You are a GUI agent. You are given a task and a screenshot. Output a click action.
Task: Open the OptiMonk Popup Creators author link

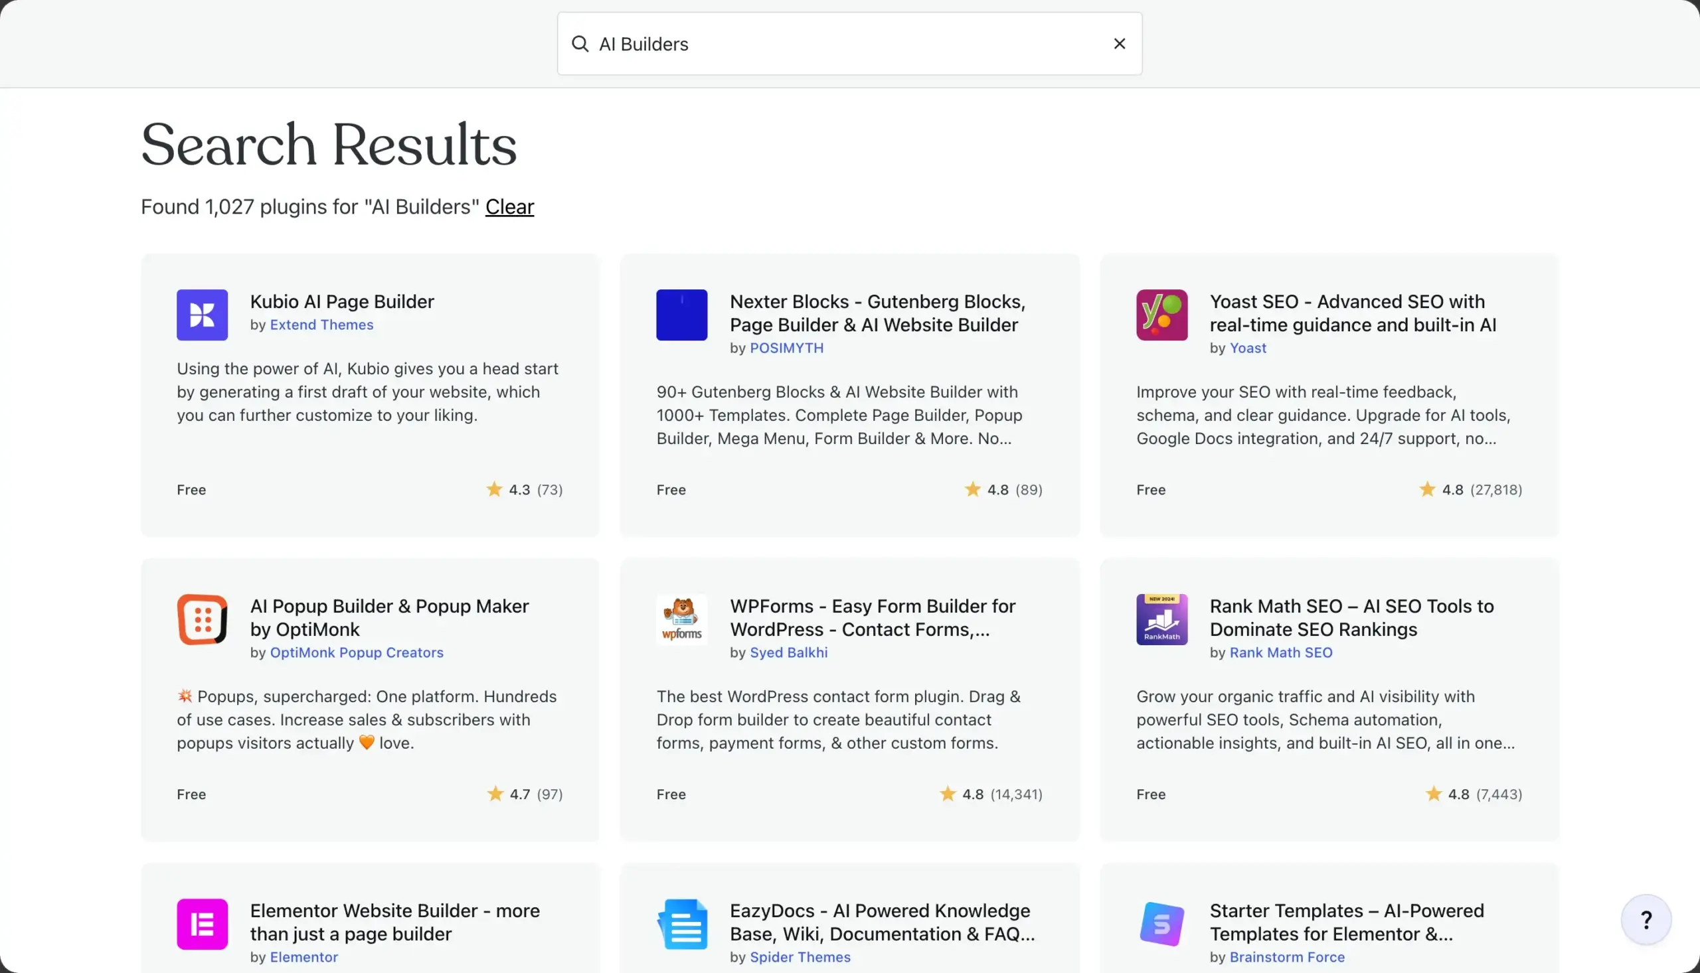coord(357,653)
